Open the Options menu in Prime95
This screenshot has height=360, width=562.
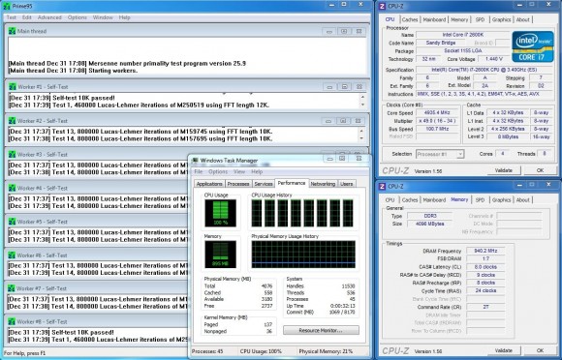[78, 17]
